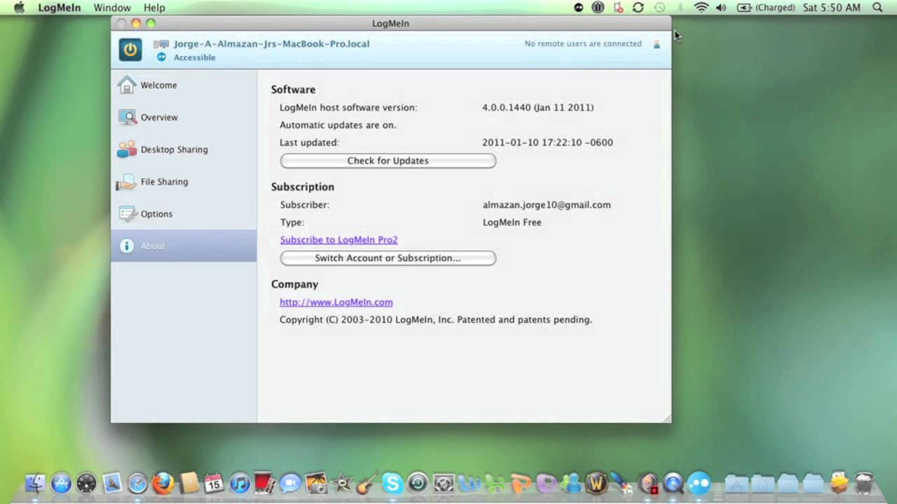Follow the Subscribe to LogMeIn Pro2 link

pos(338,239)
